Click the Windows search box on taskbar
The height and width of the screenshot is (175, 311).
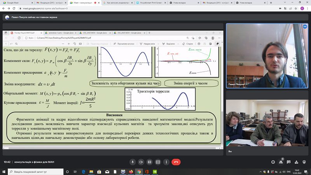(x=36, y=172)
